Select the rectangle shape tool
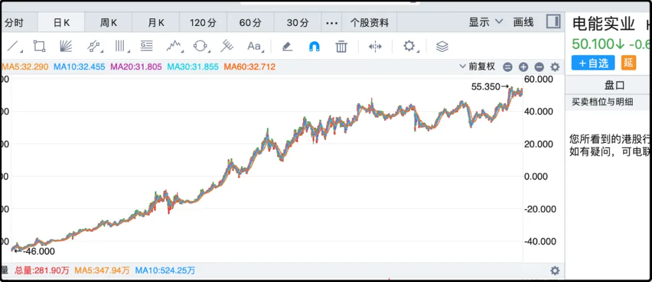Viewport: 652px width, 282px height. [39, 46]
